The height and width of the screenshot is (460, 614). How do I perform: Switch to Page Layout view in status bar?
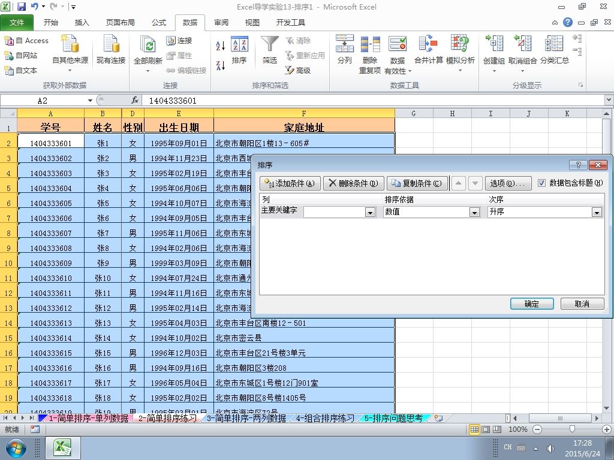486,429
